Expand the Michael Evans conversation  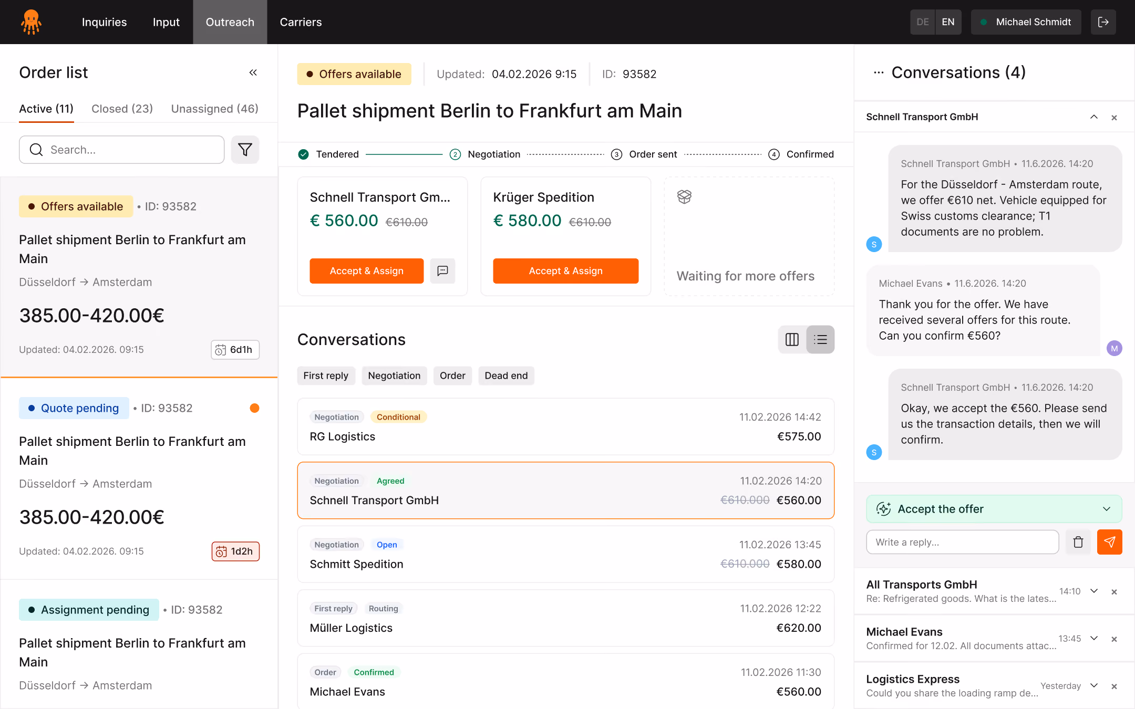1094,639
